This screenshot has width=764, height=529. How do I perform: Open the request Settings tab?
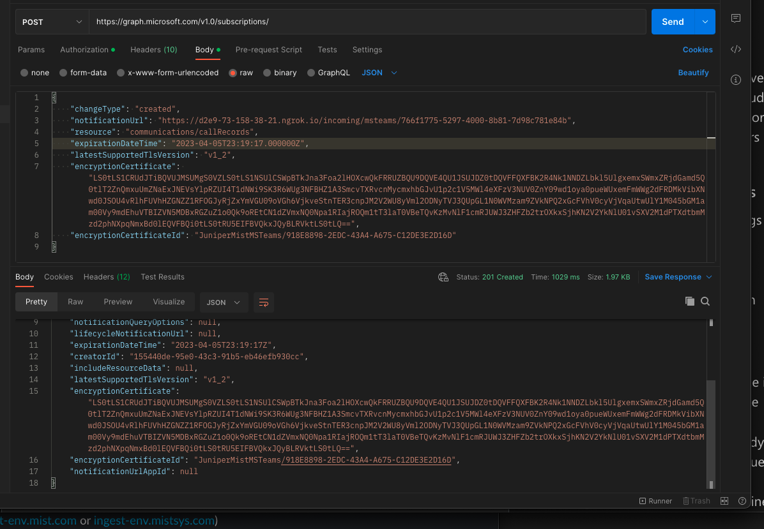click(x=367, y=50)
